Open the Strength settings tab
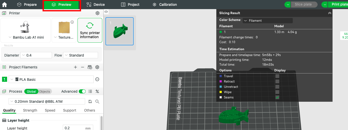The width and height of the screenshot is (348, 130). 30,110
